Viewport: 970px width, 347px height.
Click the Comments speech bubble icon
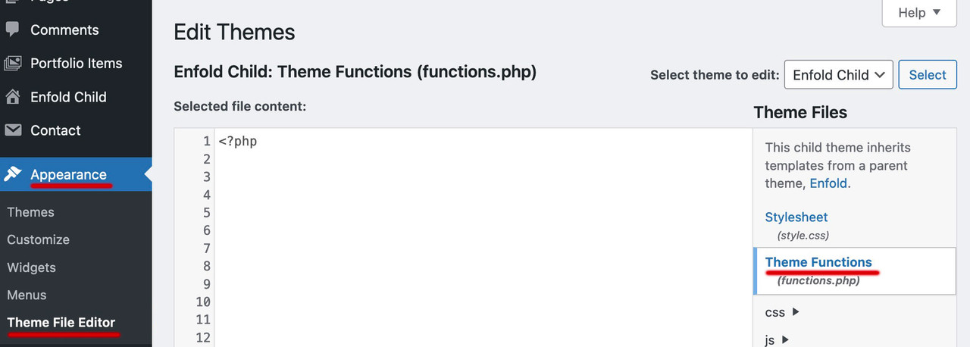click(x=13, y=30)
